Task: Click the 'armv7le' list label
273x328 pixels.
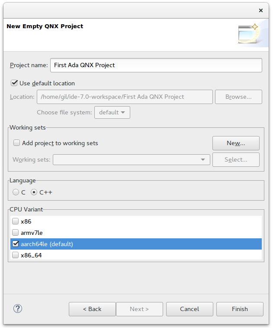Action: (32, 233)
